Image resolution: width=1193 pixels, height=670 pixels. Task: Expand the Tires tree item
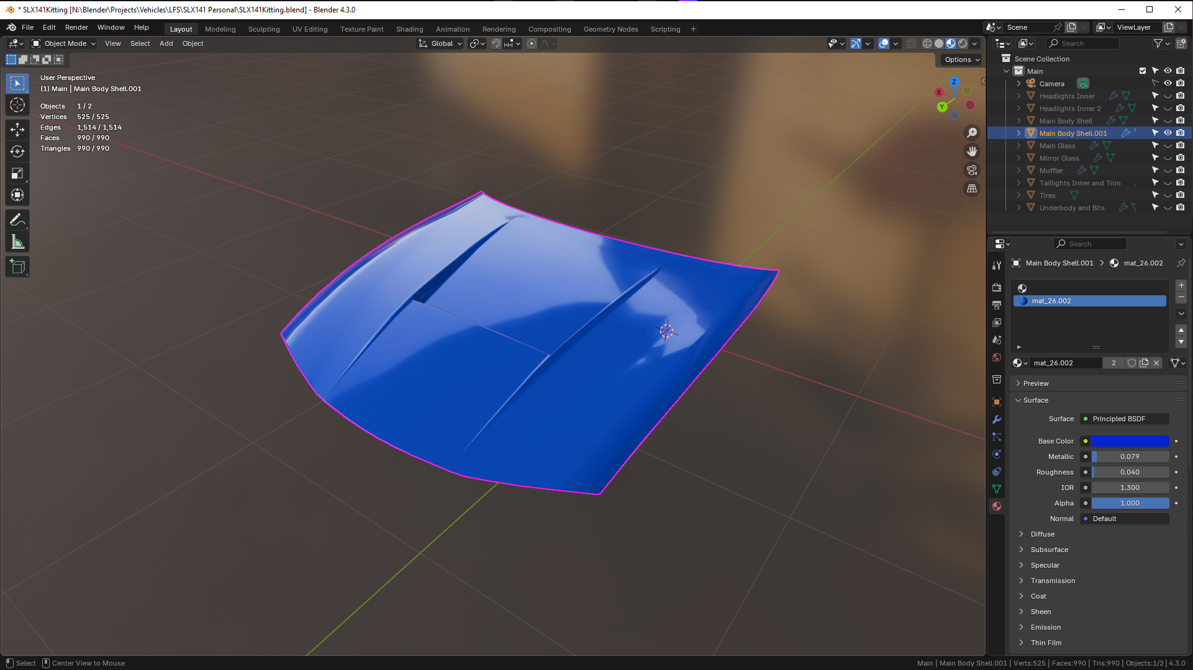click(x=1018, y=195)
